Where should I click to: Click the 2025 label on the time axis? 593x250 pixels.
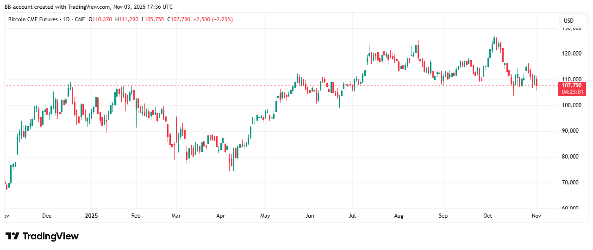pyautogui.click(x=91, y=216)
